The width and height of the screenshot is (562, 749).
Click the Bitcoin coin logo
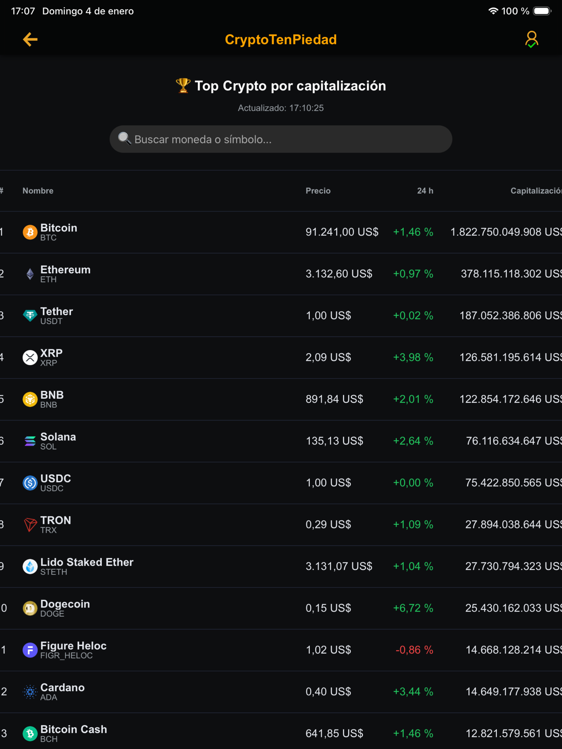30,232
